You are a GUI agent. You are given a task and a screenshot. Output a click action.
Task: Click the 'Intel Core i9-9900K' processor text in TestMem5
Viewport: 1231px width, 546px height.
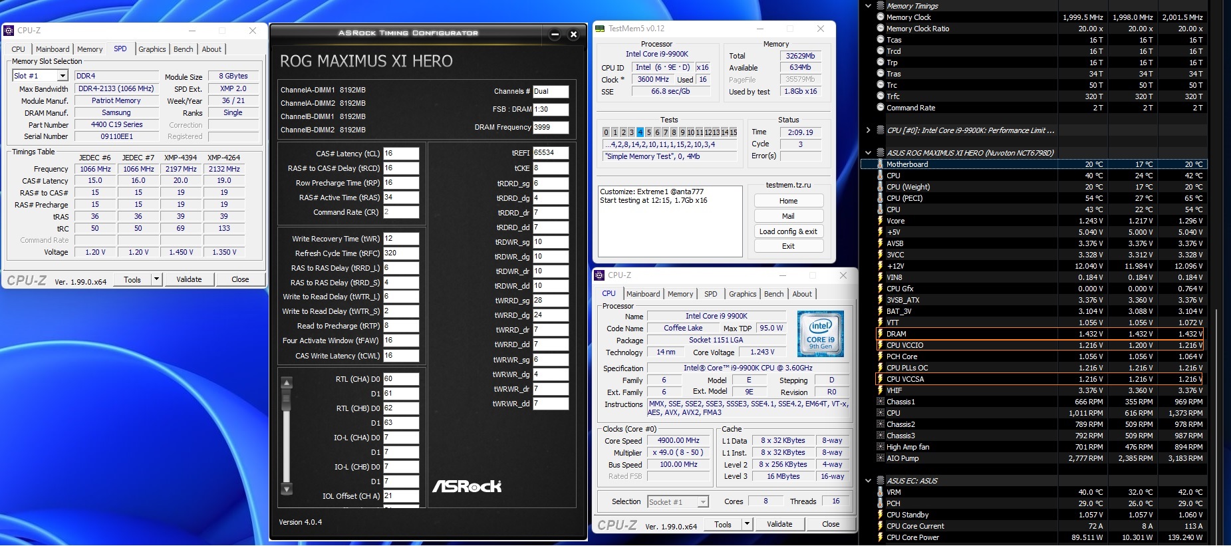point(657,54)
